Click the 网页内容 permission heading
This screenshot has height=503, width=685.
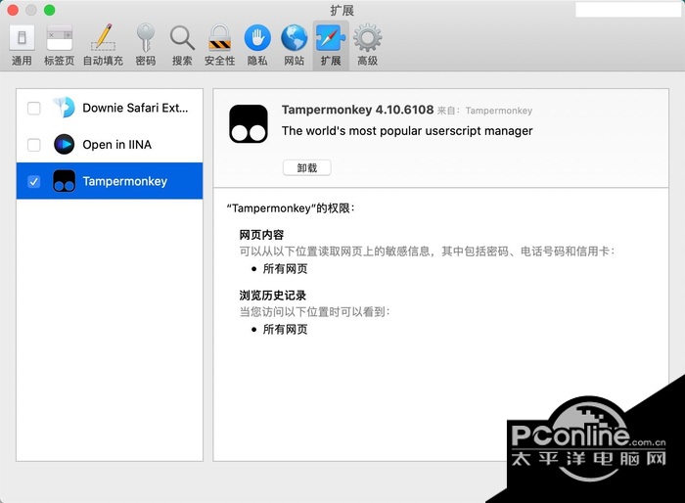[261, 235]
